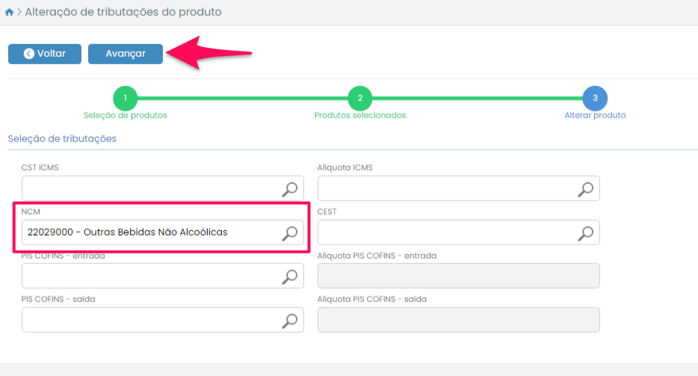The width and height of the screenshot is (698, 376).
Task: Click PIS COFINS entrada search magnifier
Action: (x=289, y=277)
